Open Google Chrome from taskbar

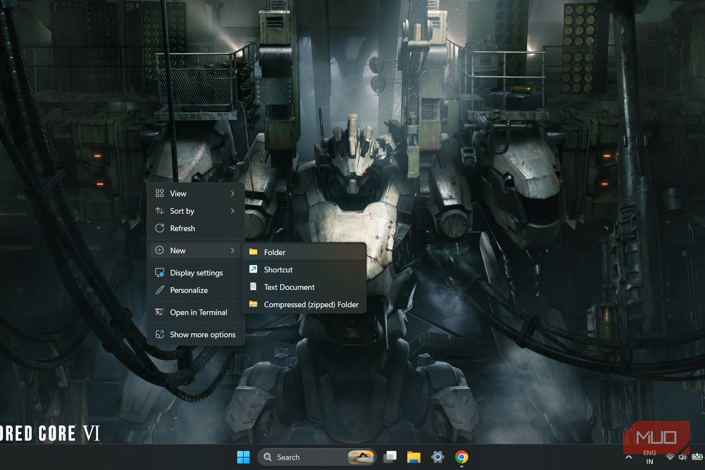pos(462,457)
